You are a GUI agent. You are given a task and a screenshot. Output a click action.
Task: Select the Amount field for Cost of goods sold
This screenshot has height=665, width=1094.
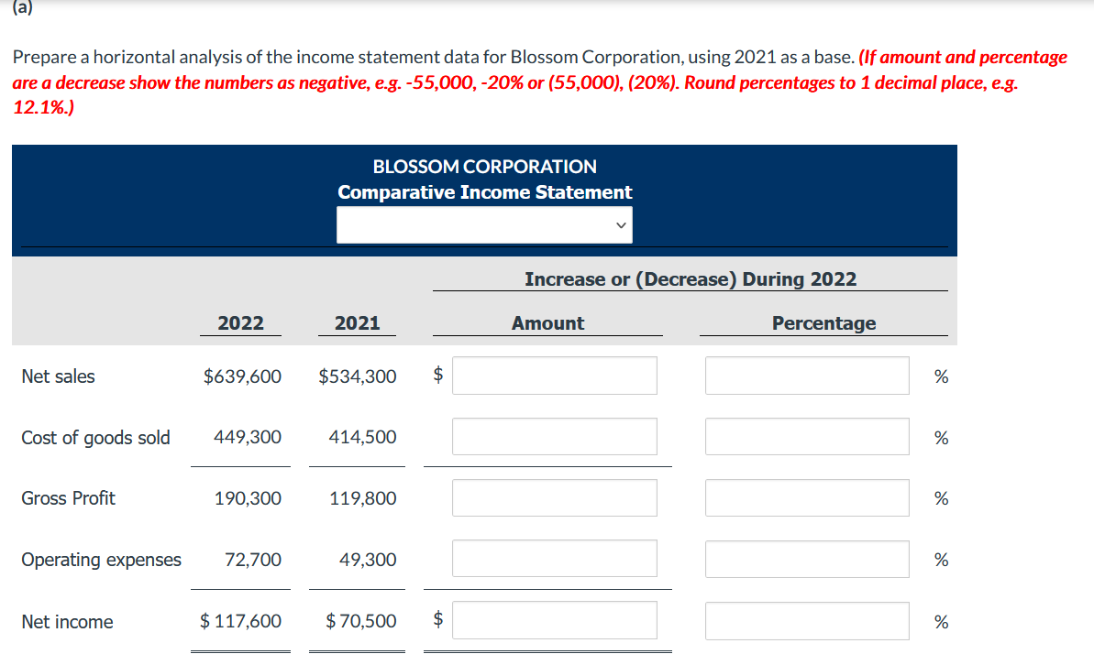click(x=554, y=436)
